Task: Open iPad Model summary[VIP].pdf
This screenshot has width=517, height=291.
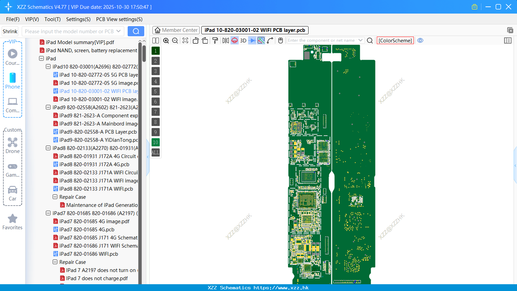Action: [80, 42]
